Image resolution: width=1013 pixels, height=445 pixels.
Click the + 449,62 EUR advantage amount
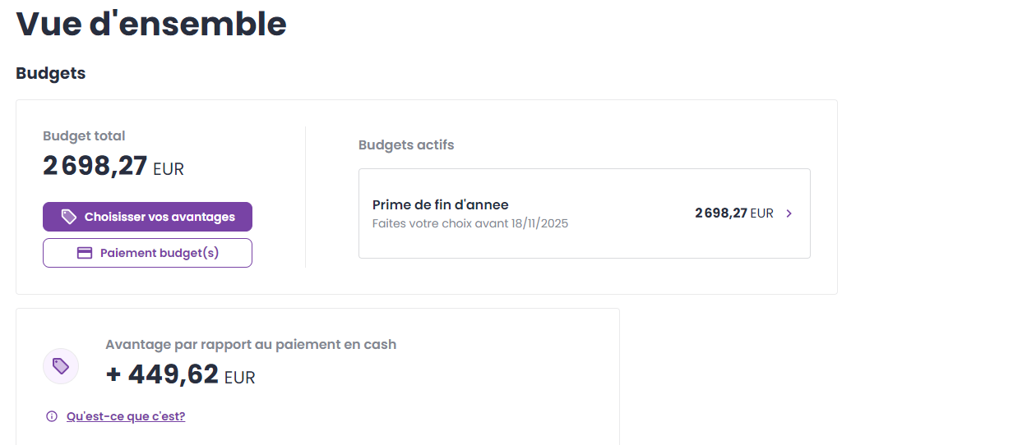tap(181, 374)
